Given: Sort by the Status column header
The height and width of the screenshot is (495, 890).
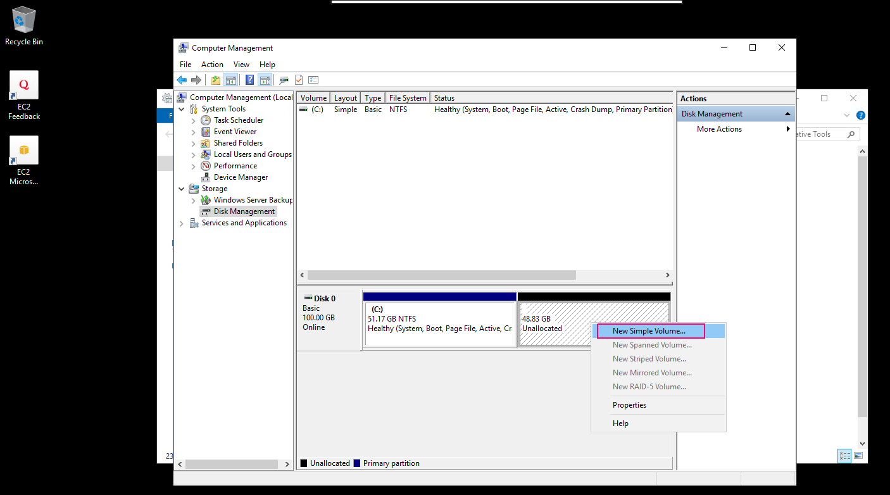Looking at the screenshot, I should click(x=551, y=98).
